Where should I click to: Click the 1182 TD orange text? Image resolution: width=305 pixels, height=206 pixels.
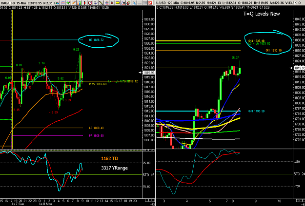pyautogui.click(x=109, y=159)
